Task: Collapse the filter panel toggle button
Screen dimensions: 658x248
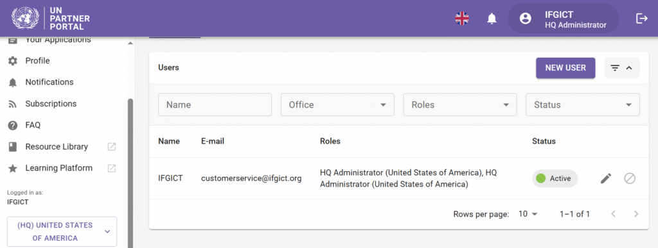Action: (x=622, y=68)
